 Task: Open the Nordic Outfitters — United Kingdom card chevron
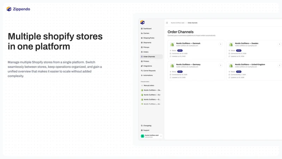click(279, 65)
